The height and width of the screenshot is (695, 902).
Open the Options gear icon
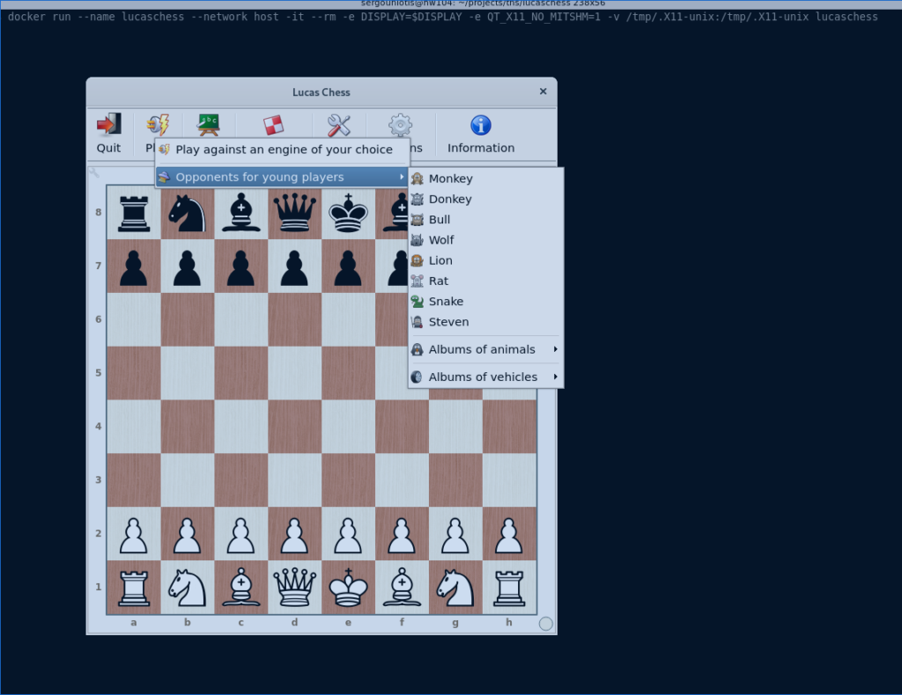(401, 125)
